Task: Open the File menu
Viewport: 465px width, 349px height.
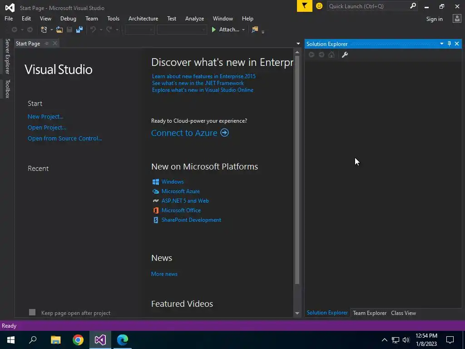Action: point(9,18)
